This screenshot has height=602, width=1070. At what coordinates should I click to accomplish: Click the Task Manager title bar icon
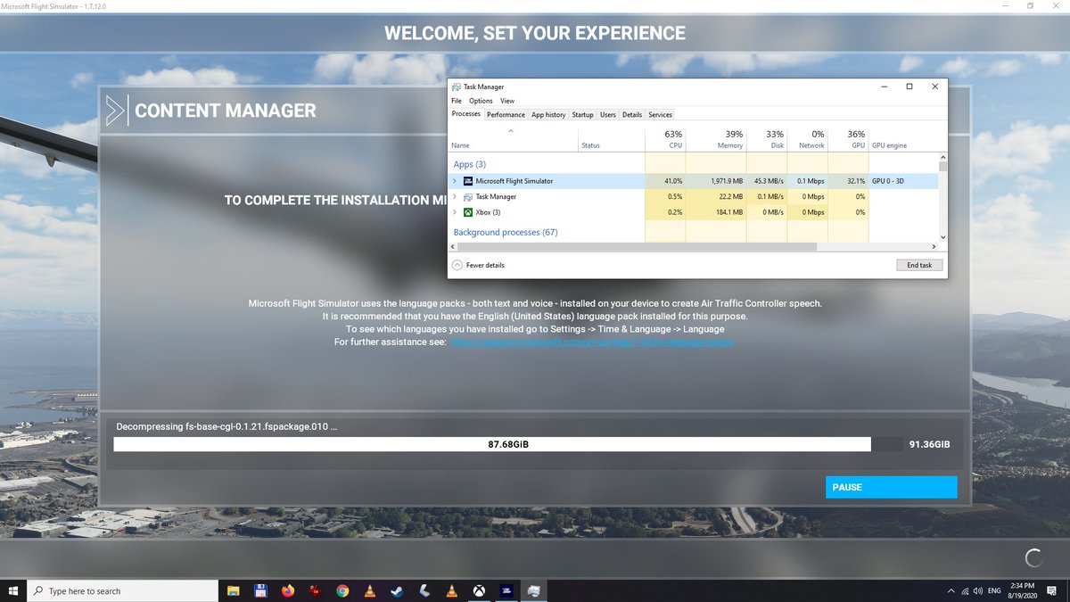[457, 87]
